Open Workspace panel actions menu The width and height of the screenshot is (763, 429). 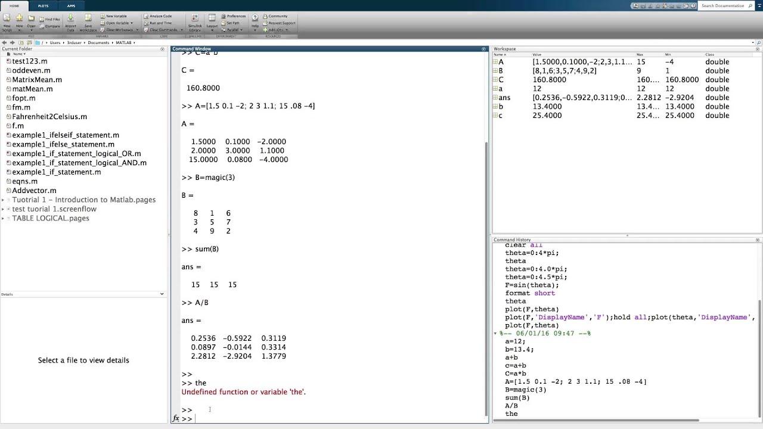tap(758, 49)
